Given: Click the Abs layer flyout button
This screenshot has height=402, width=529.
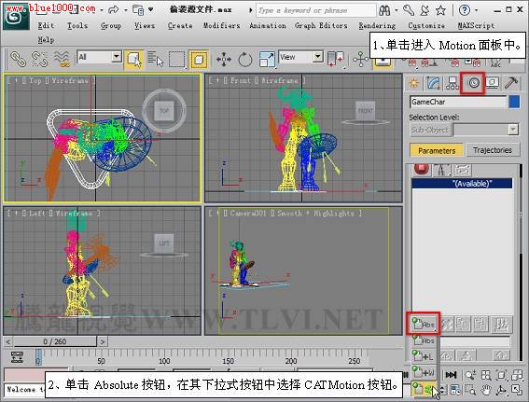Looking at the screenshot, I should 424,324.
